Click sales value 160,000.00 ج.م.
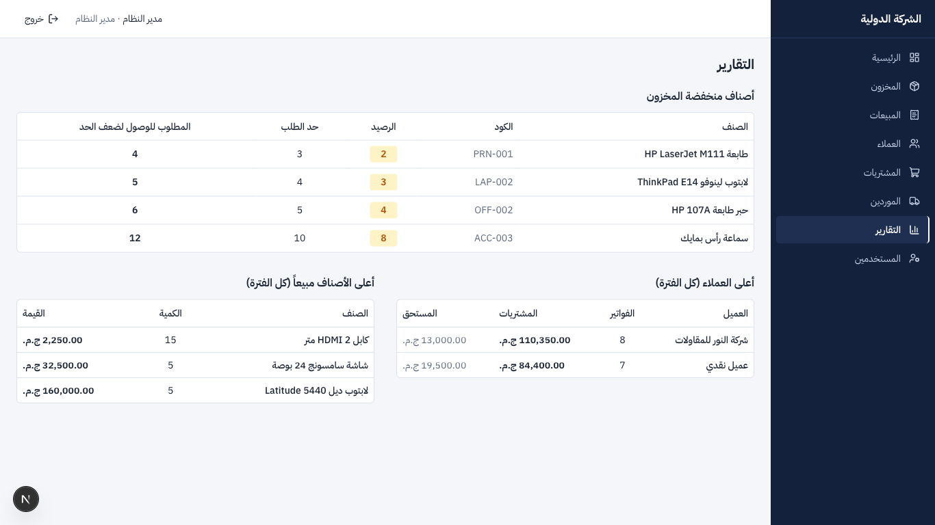935x525 pixels. (58, 390)
